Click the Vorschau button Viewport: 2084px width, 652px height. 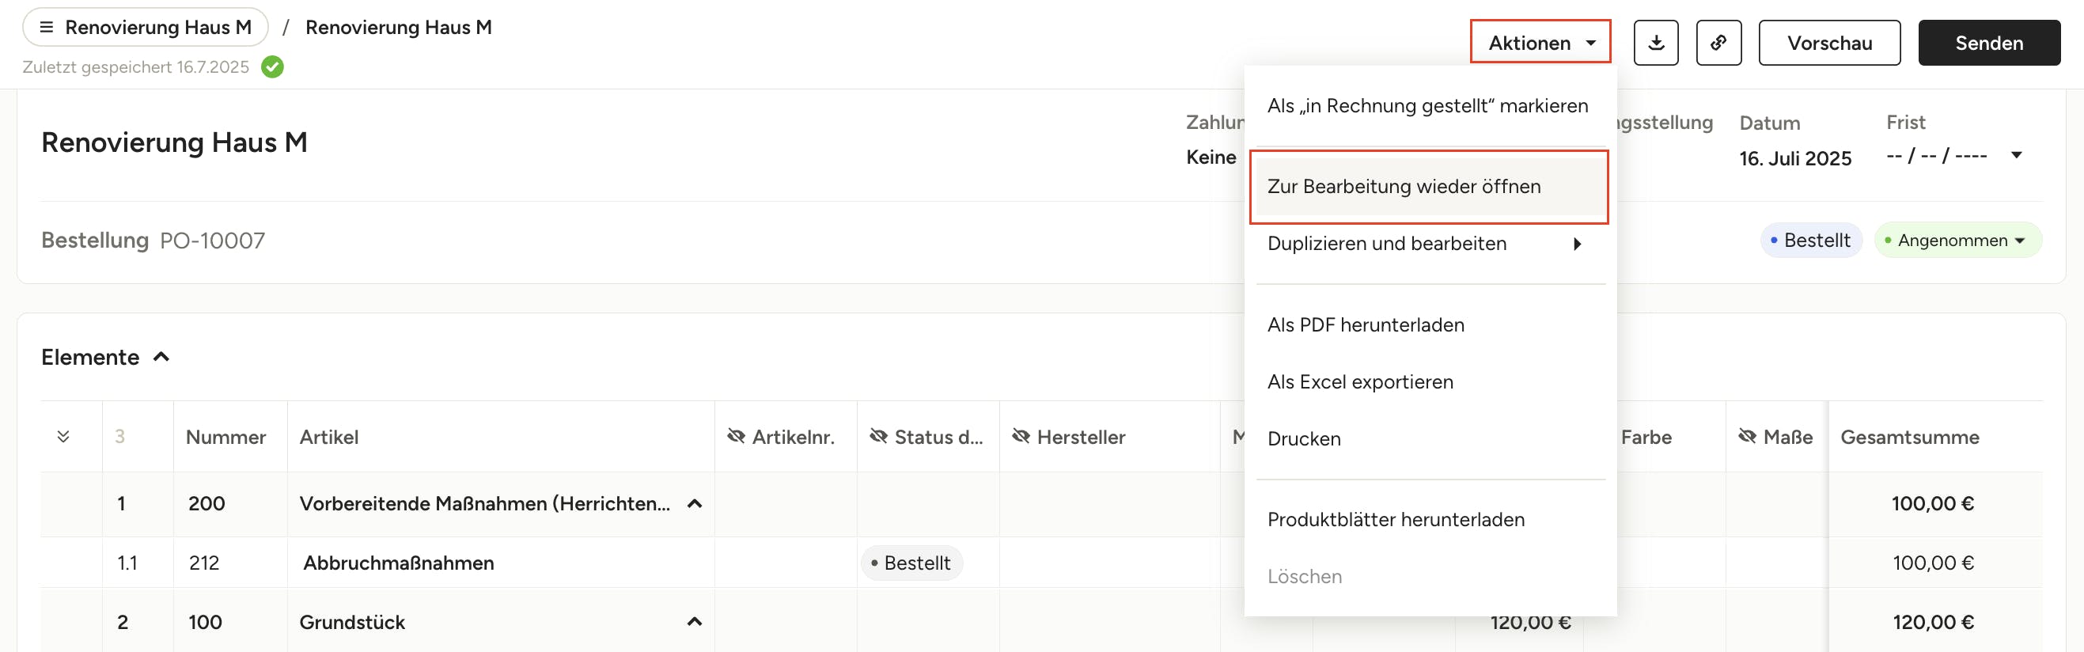(x=1828, y=43)
